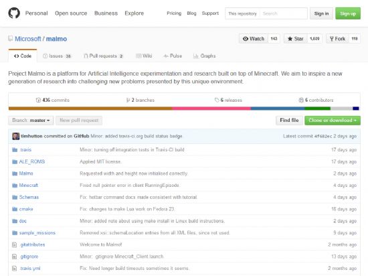The width and height of the screenshot is (368, 276).
Task: Open the .travis folder
Action: pos(25,149)
